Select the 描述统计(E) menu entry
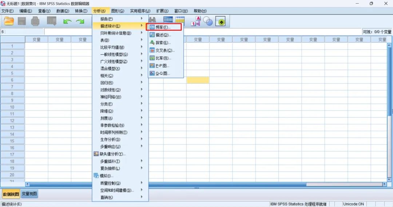Screen dimensions: 393x207 pyautogui.click(x=120, y=26)
